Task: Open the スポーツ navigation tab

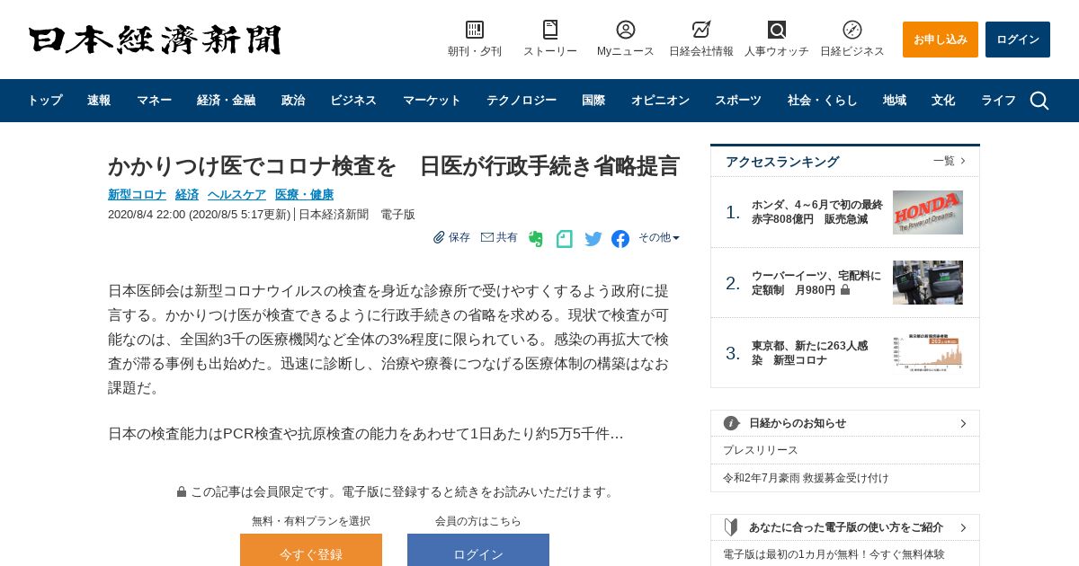Action: coord(738,101)
